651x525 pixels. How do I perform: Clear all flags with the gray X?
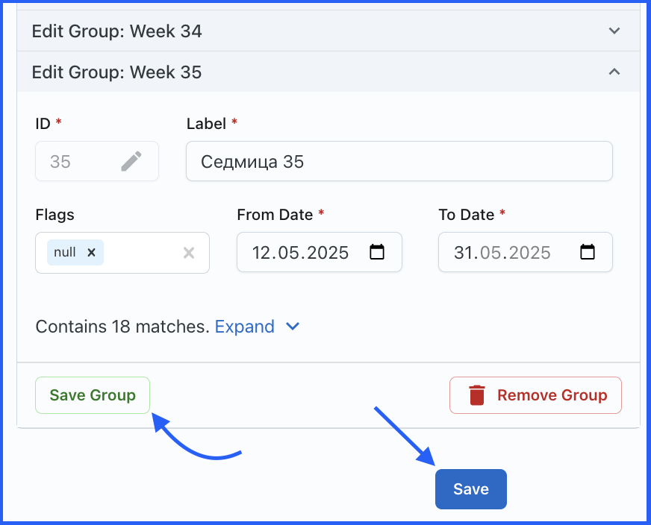189,253
